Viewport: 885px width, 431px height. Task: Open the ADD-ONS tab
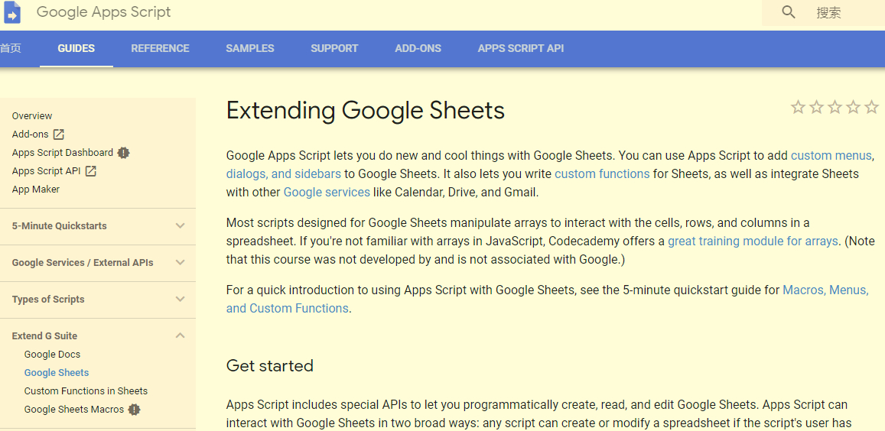(418, 48)
